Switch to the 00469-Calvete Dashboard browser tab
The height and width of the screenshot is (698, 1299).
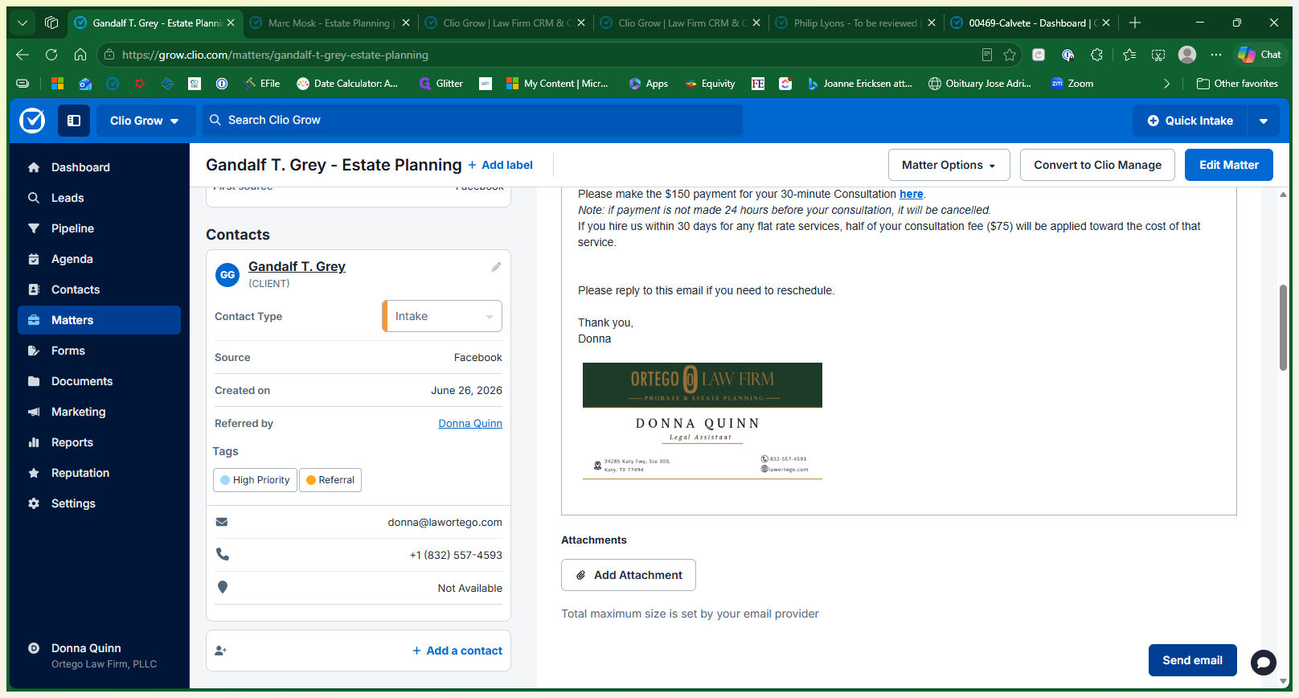click(1031, 23)
